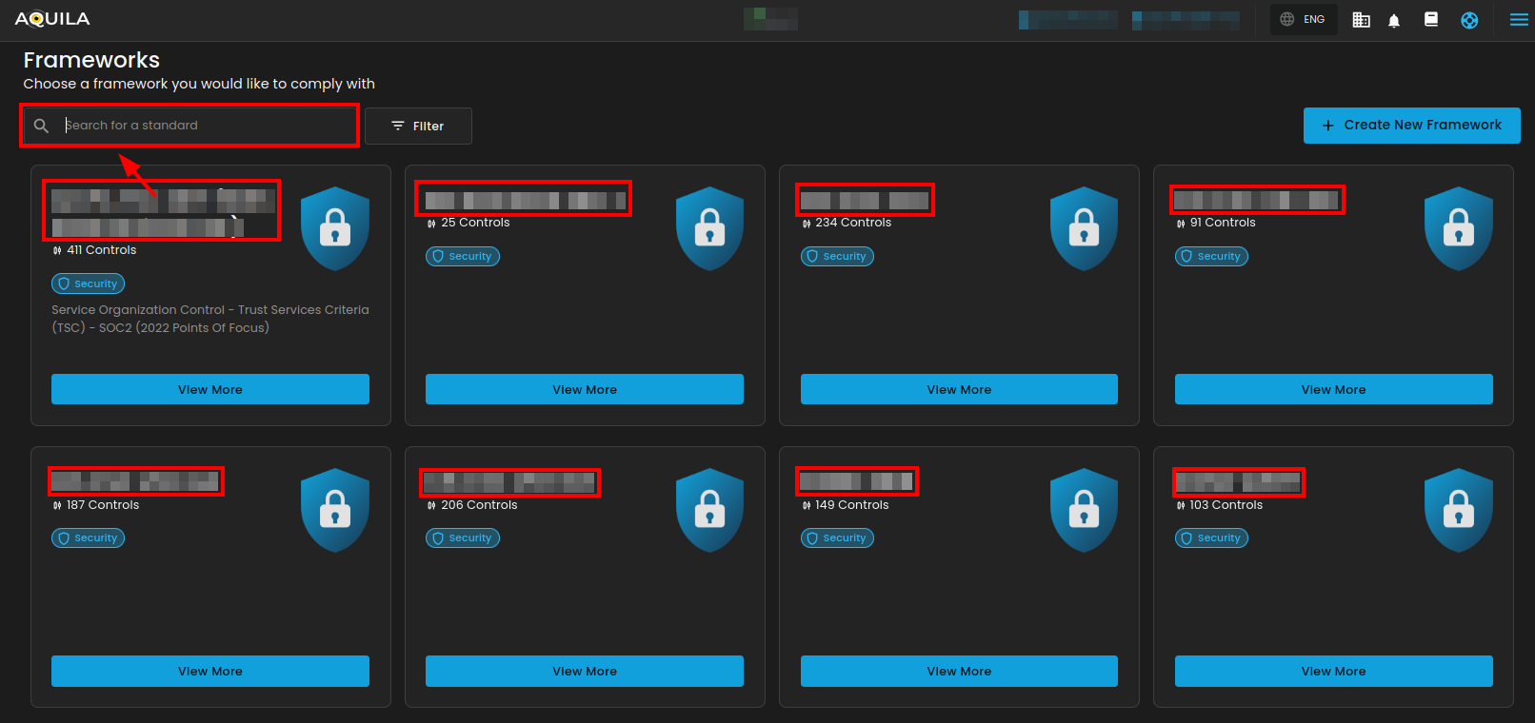Screen dimensions: 1535x723
Task: View More for the 25 Controls framework
Action: click(x=584, y=389)
